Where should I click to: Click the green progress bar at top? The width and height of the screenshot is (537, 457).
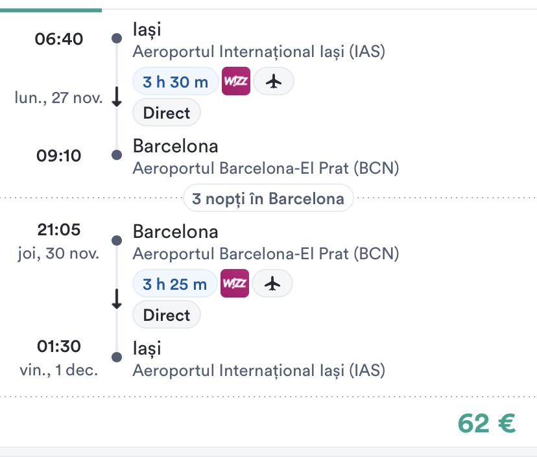point(51,10)
